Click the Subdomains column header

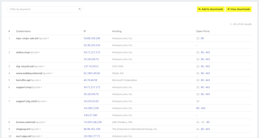pos(23,31)
